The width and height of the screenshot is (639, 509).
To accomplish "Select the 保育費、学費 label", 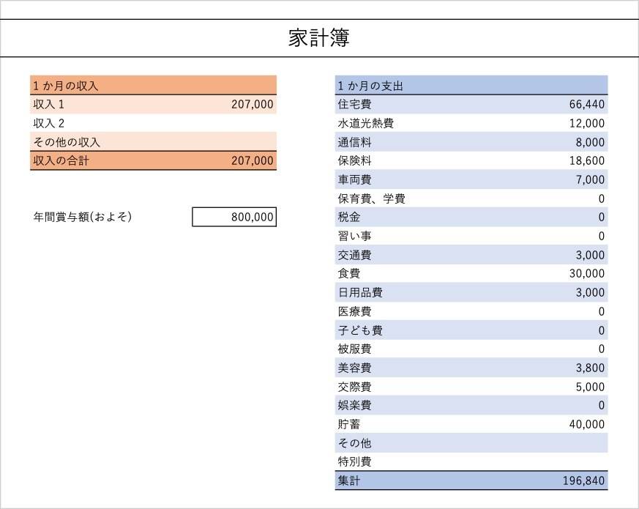I will (371, 198).
